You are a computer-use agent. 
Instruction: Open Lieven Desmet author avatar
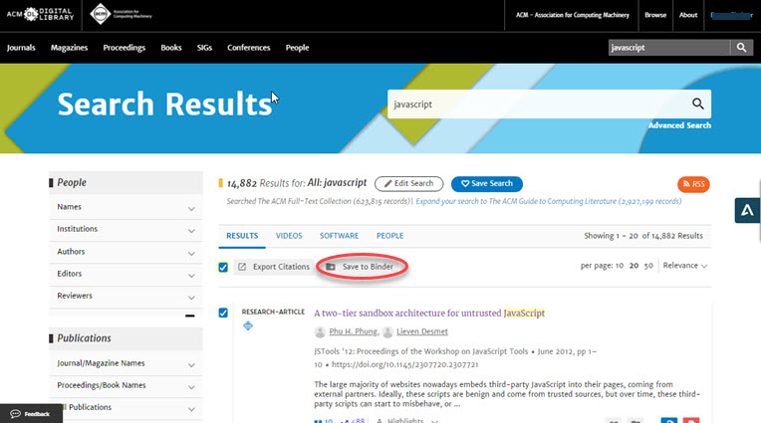[387, 331]
